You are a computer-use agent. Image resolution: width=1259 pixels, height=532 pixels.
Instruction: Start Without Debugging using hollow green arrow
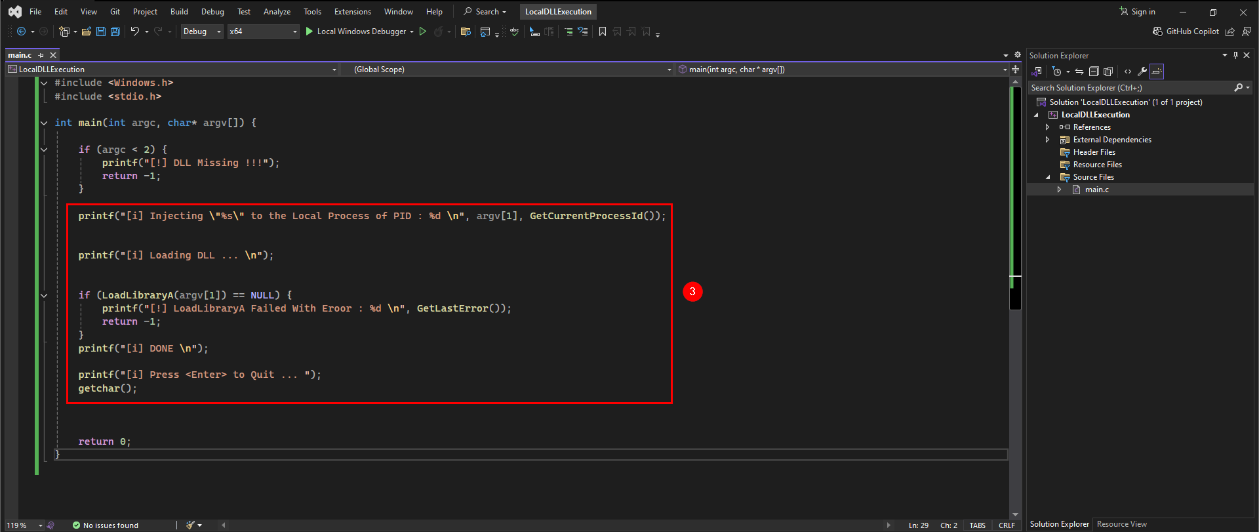point(423,31)
